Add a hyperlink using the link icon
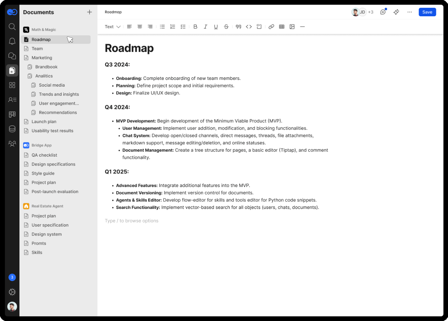448x321 pixels. [x=271, y=27]
